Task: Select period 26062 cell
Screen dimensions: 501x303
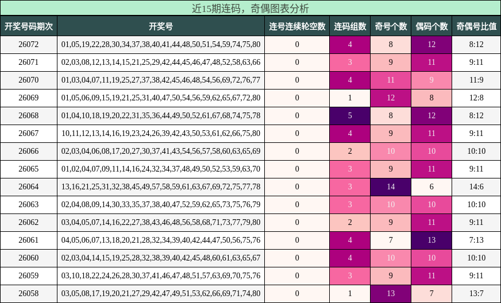Action: tap(29, 223)
